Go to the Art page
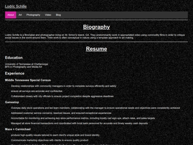Image resolution: width=193 pixels, height=145 pixels. [x=20, y=15]
